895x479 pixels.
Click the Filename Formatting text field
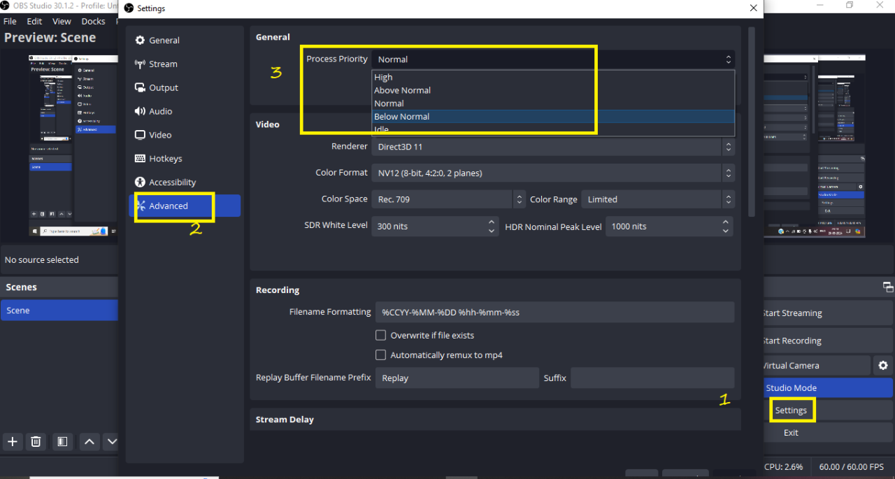554,312
